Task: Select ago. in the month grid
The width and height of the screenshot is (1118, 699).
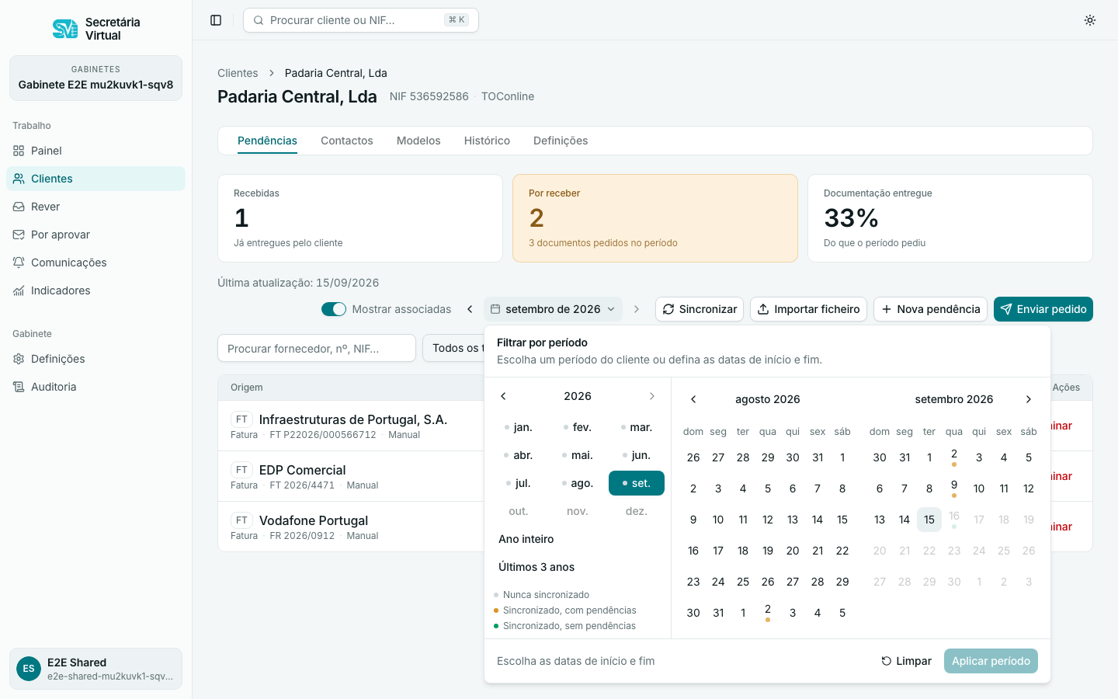Action: click(x=578, y=483)
